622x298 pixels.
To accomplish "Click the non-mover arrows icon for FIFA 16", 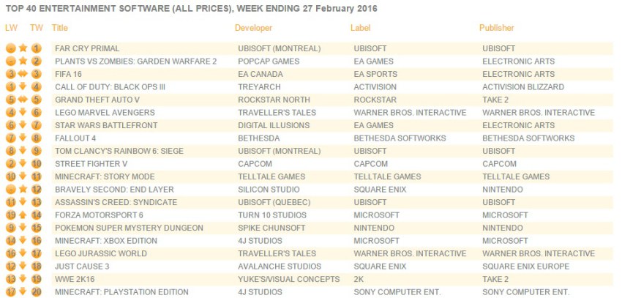I will pos(23,74).
